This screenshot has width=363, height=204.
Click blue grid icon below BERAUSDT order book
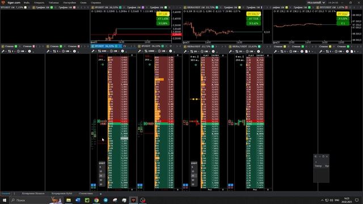pos(185,185)
